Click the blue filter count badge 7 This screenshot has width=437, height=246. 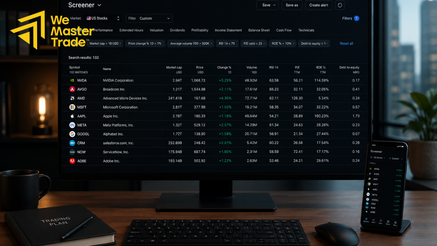356,18
